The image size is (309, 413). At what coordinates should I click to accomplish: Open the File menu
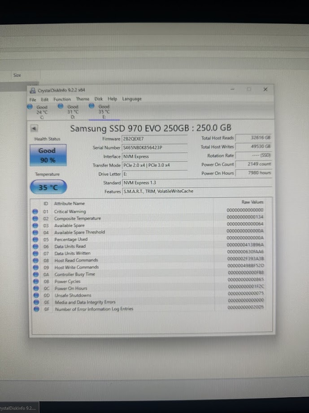point(33,100)
